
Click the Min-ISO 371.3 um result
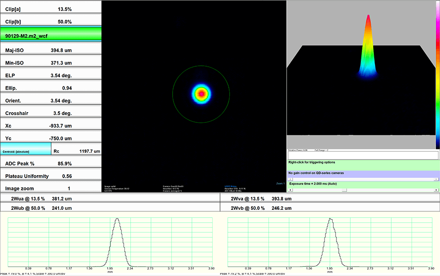point(50,63)
